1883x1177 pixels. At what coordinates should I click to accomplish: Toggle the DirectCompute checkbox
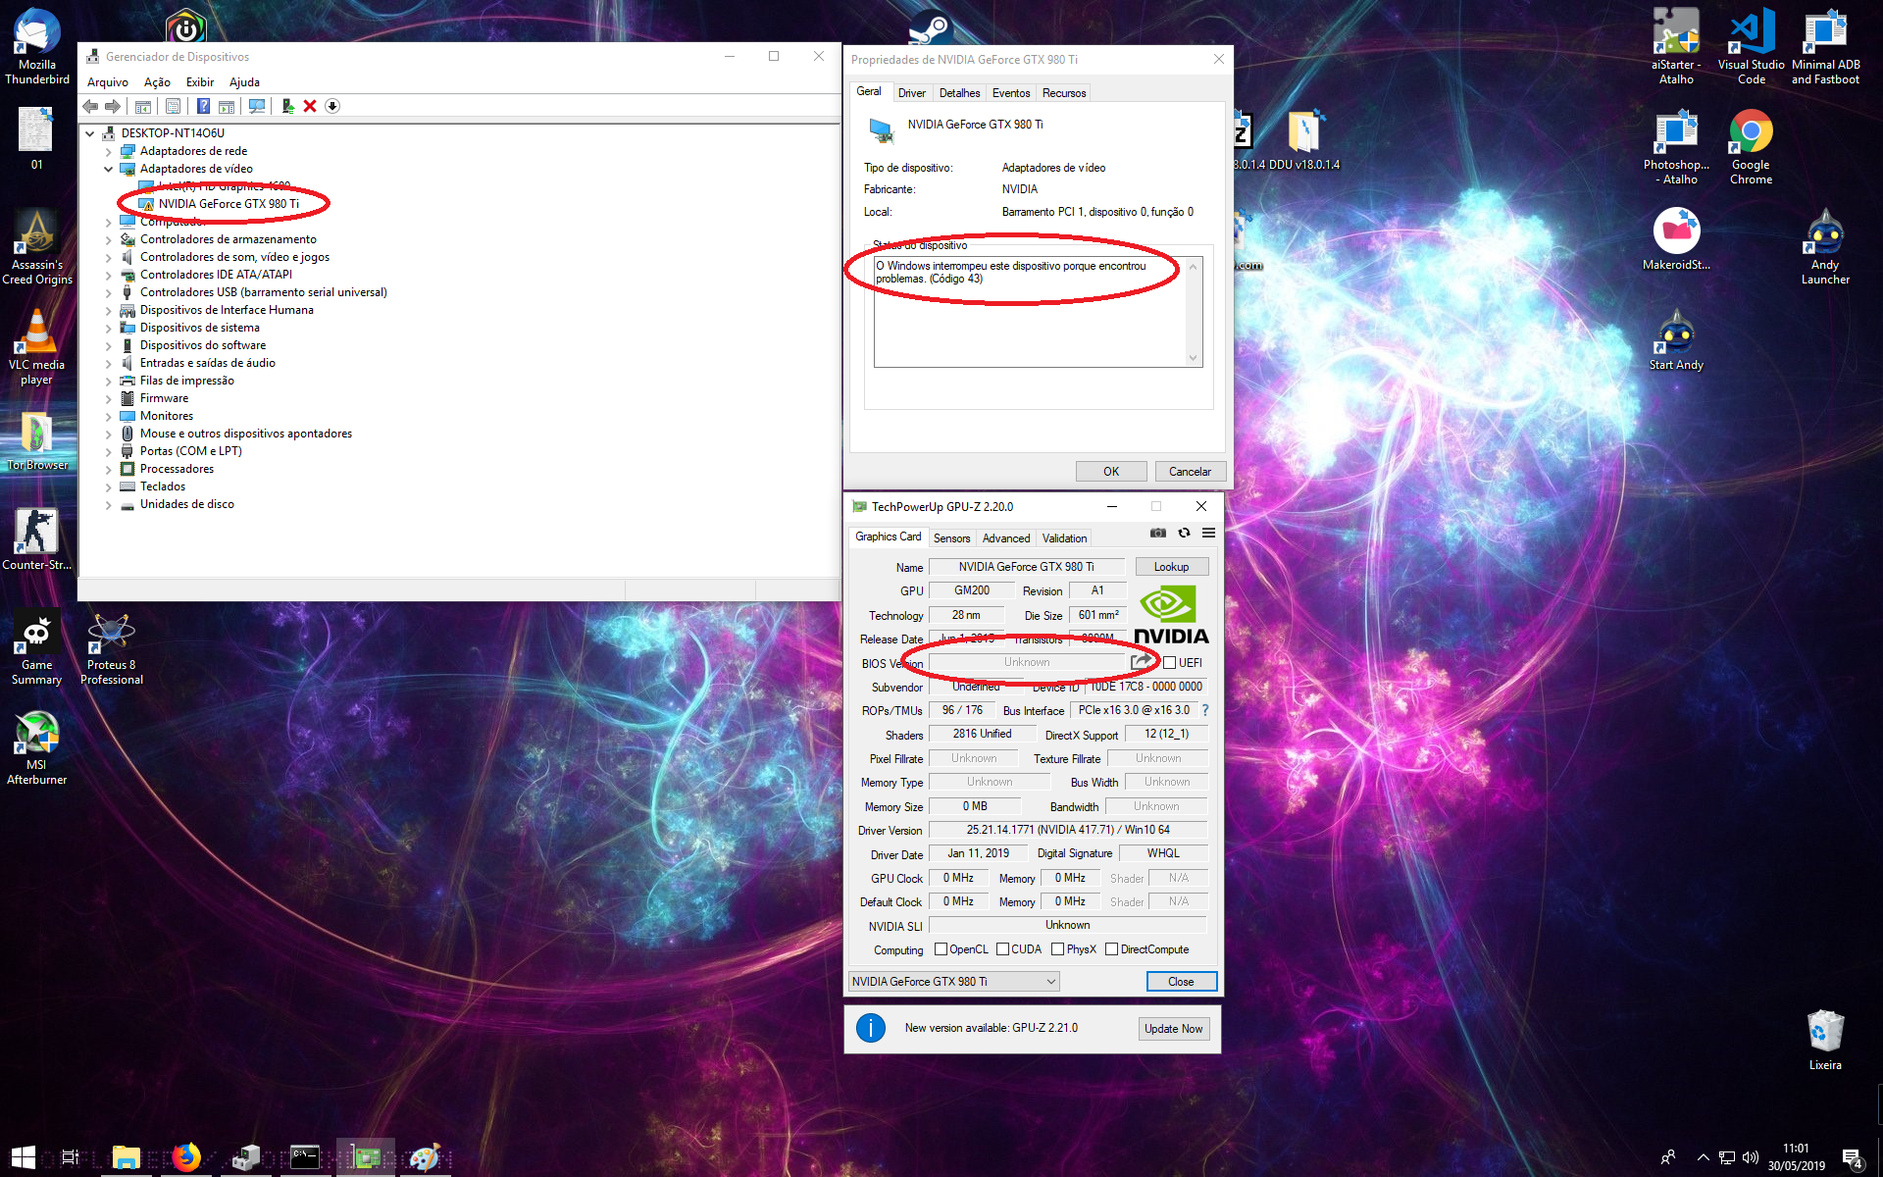(x=1111, y=949)
